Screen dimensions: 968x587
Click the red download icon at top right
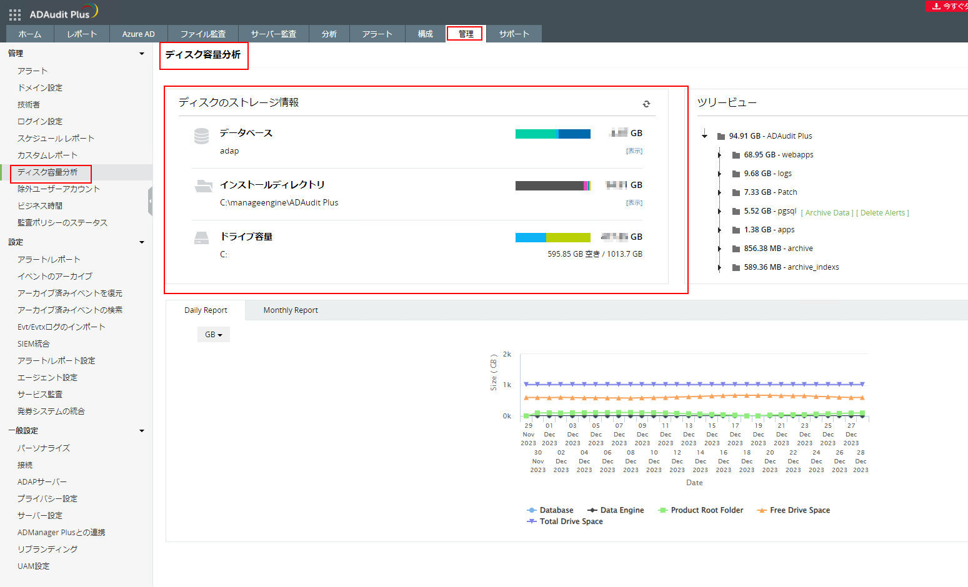pos(936,6)
